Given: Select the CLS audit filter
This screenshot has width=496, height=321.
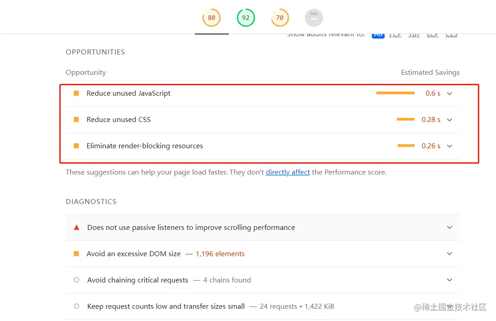Looking at the screenshot, I should [x=451, y=34].
